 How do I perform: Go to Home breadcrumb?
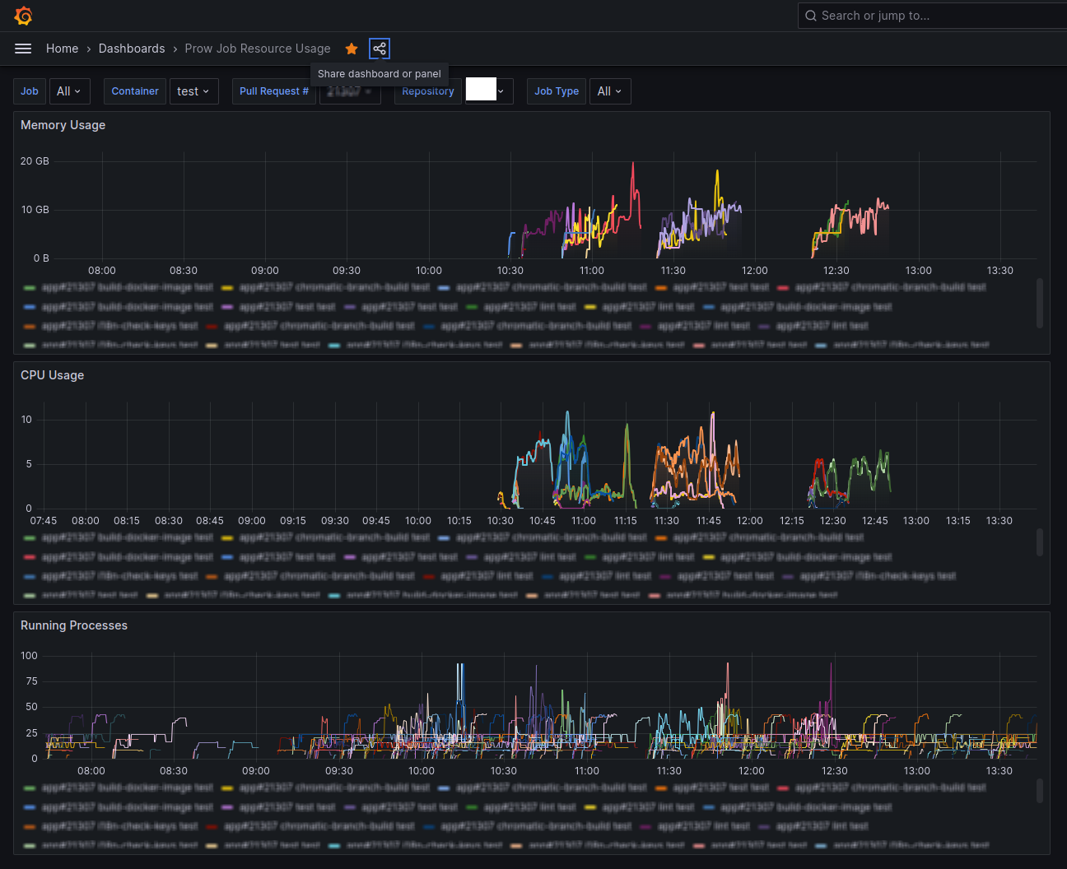[63, 49]
